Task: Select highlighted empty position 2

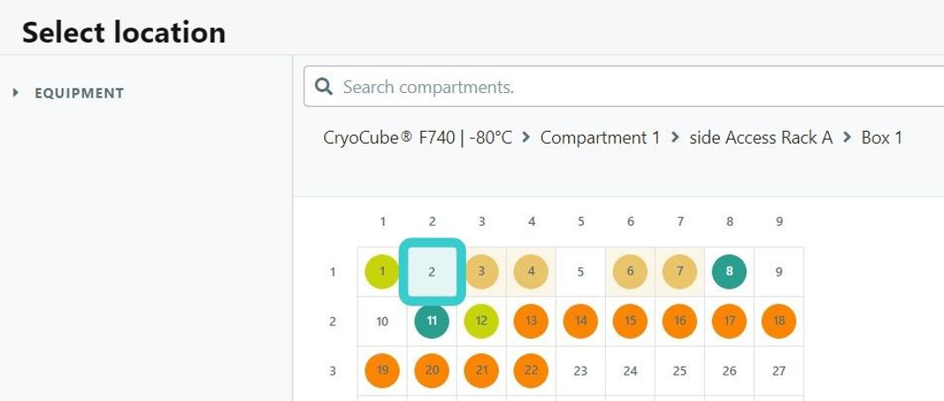Action: coord(432,272)
